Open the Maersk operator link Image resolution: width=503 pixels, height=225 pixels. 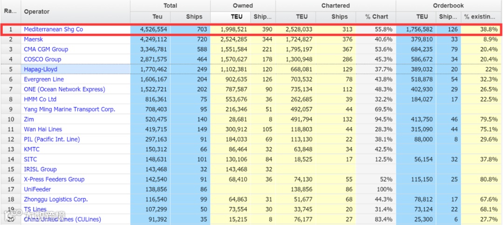click(x=34, y=40)
